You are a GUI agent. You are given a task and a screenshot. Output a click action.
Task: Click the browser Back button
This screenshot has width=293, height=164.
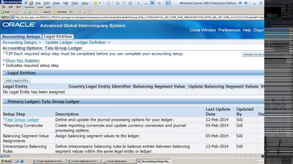pos(5,12)
